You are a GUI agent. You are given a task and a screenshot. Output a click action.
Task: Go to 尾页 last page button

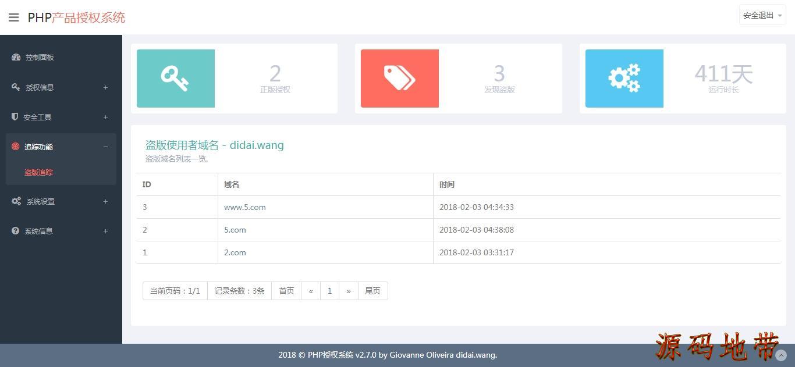(372, 291)
